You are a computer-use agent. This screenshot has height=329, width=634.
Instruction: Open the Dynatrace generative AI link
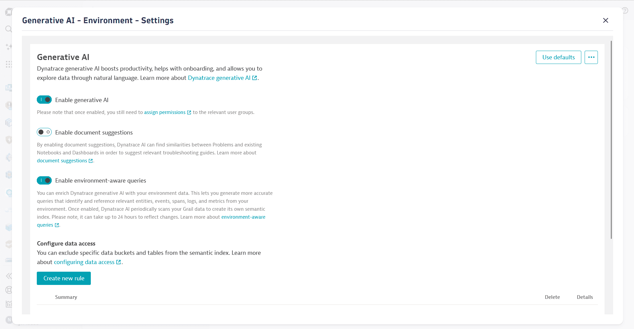(x=219, y=78)
